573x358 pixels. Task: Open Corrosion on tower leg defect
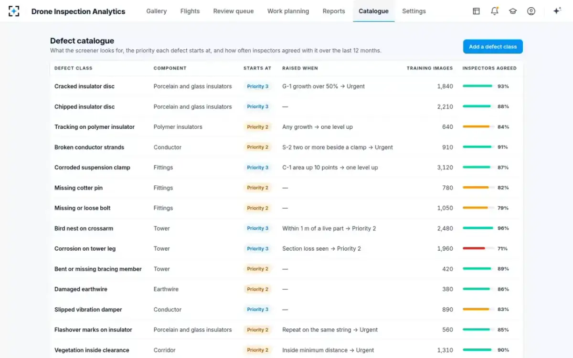pyautogui.click(x=85, y=249)
